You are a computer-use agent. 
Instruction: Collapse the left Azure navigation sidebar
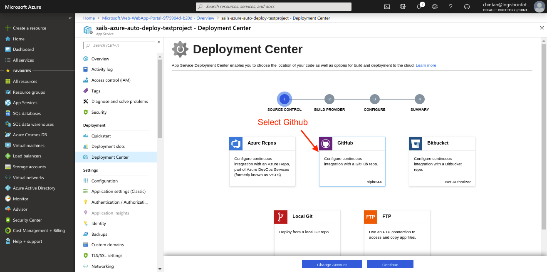[x=70, y=18]
